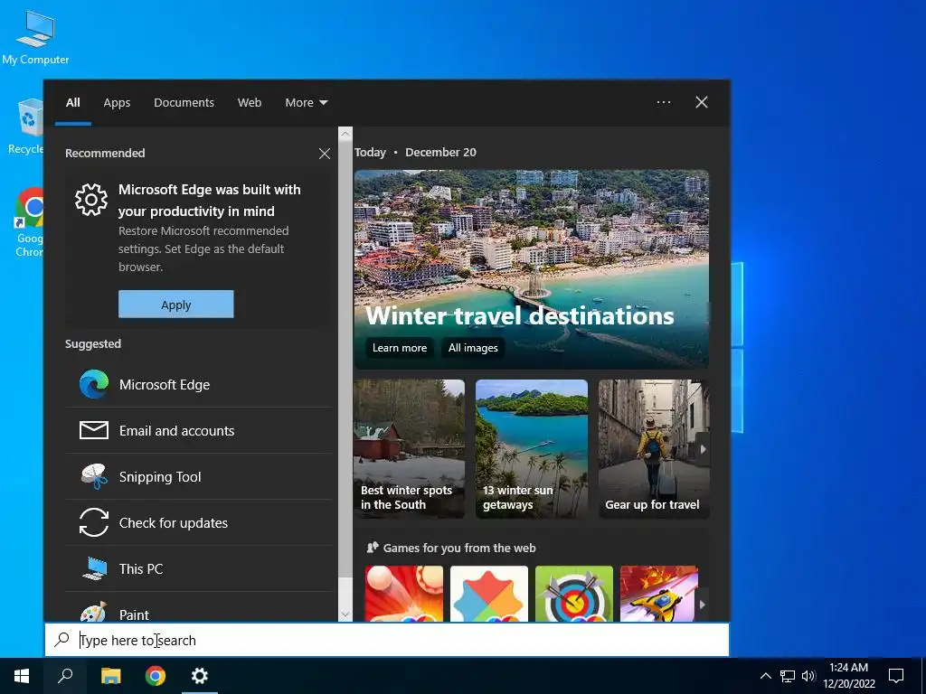
Task: Open network status tray icon
Action: pyautogui.click(x=788, y=676)
